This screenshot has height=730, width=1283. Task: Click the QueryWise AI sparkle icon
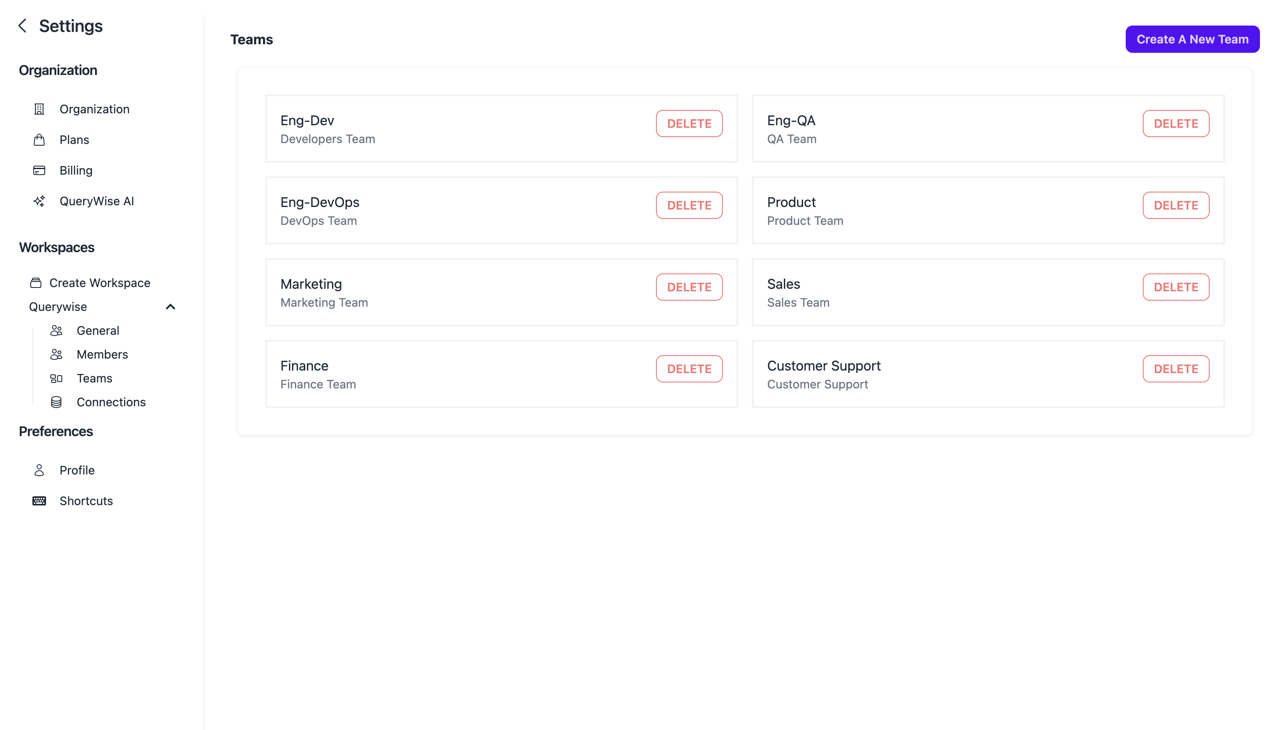click(x=39, y=201)
